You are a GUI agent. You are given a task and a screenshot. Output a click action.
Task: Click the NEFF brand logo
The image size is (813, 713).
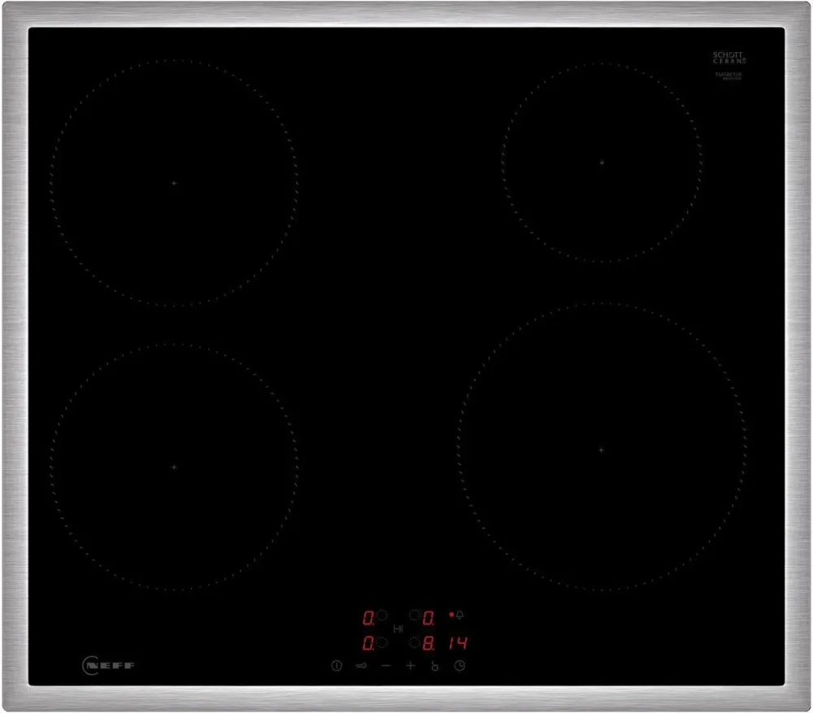tap(109, 665)
